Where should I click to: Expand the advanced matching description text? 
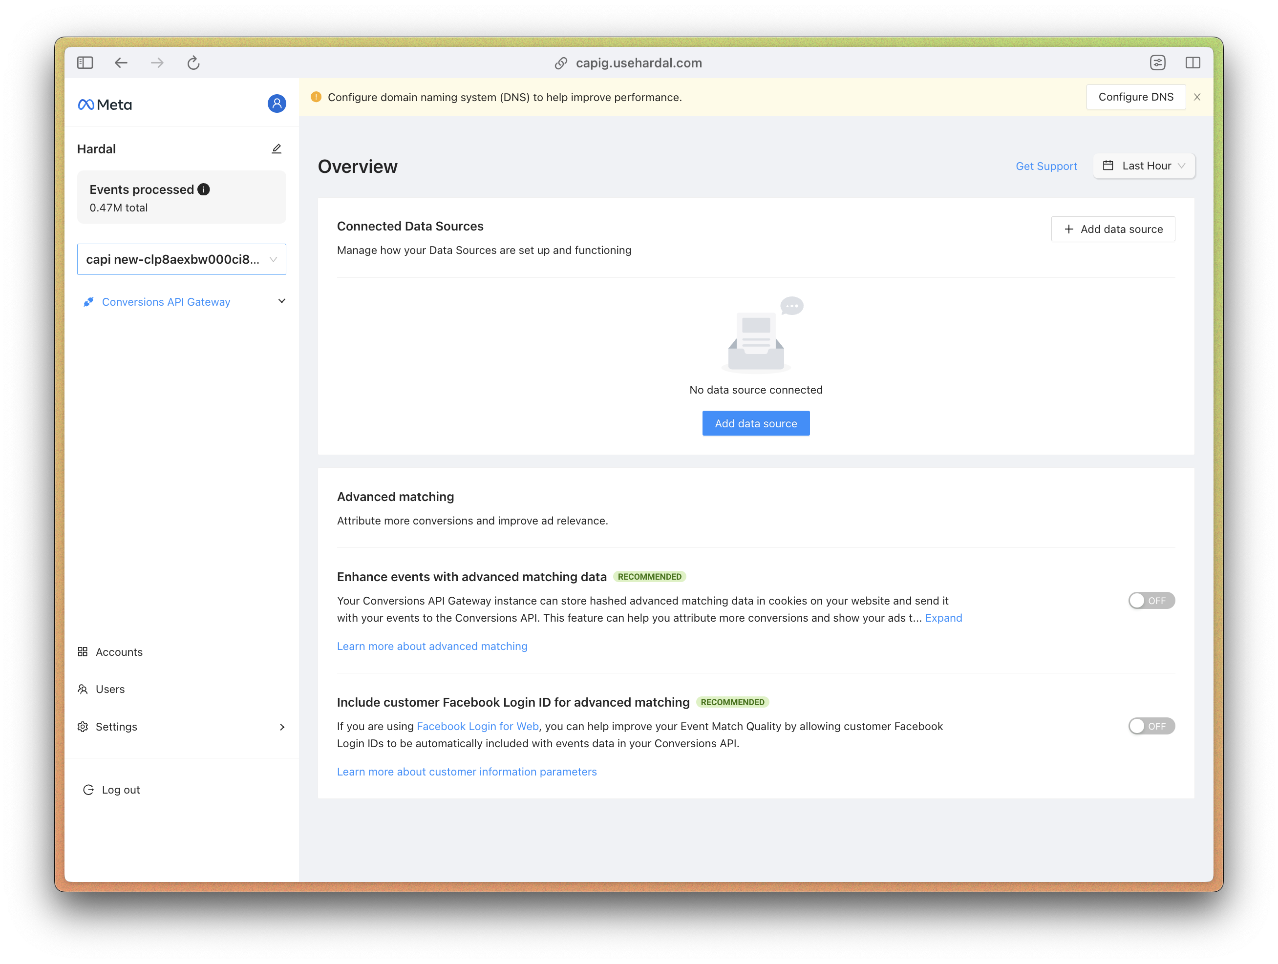943,618
